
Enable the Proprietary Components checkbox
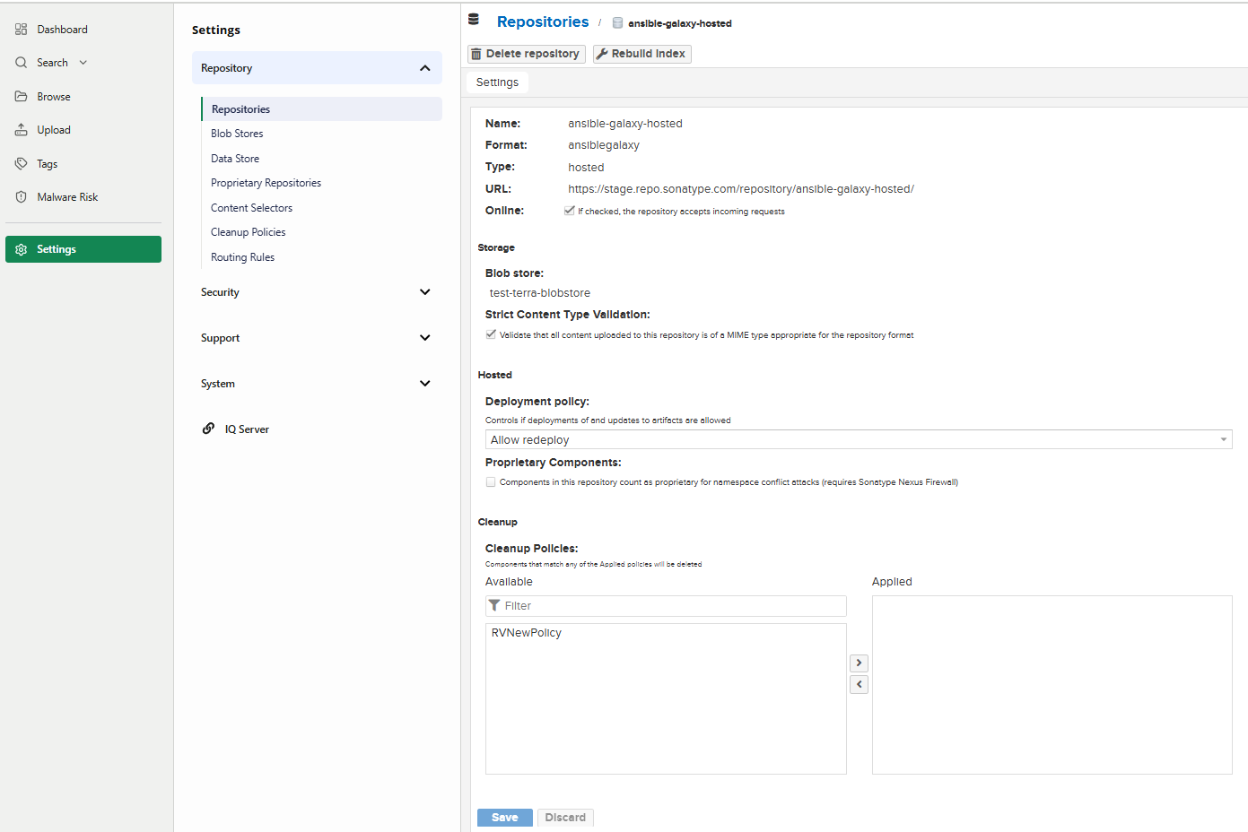[491, 481]
